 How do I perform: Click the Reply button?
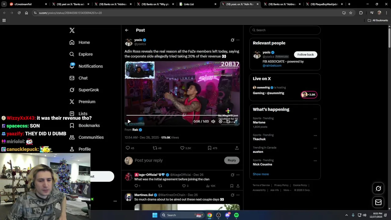tap(232, 160)
